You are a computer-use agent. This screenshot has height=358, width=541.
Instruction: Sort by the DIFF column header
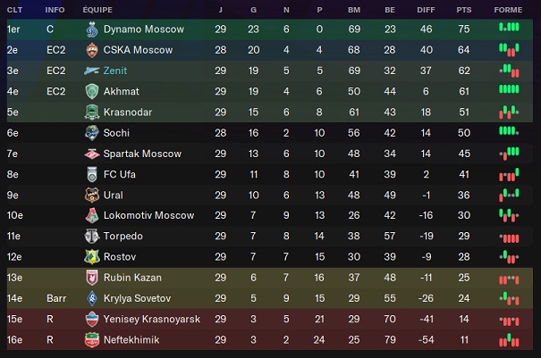(x=426, y=8)
